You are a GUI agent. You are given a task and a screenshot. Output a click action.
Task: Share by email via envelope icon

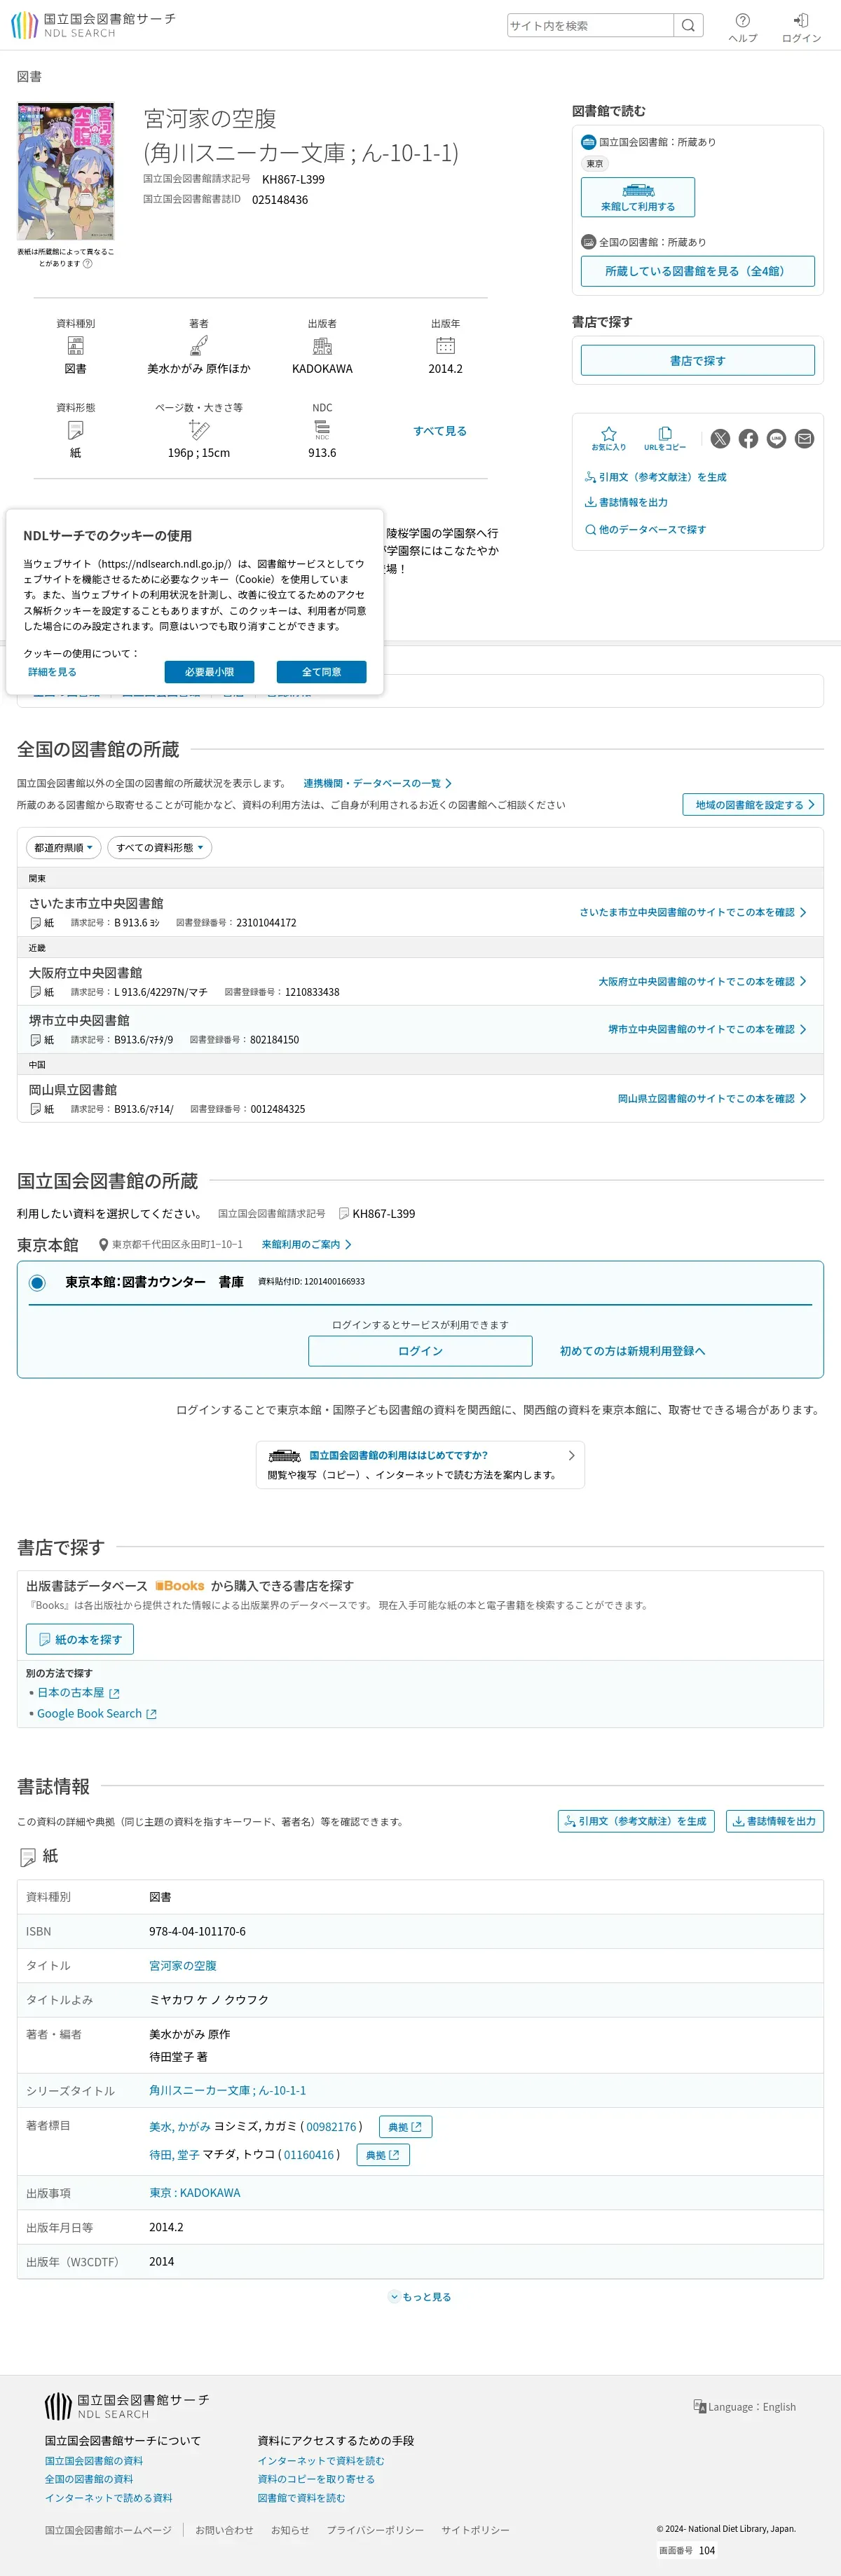point(804,438)
